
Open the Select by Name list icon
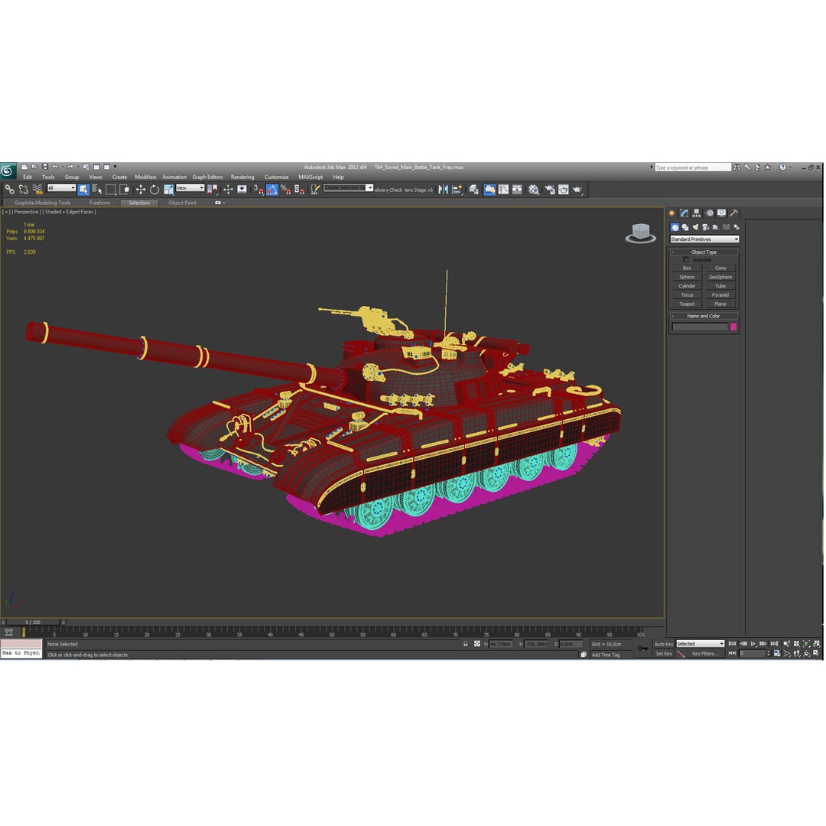pos(97,189)
